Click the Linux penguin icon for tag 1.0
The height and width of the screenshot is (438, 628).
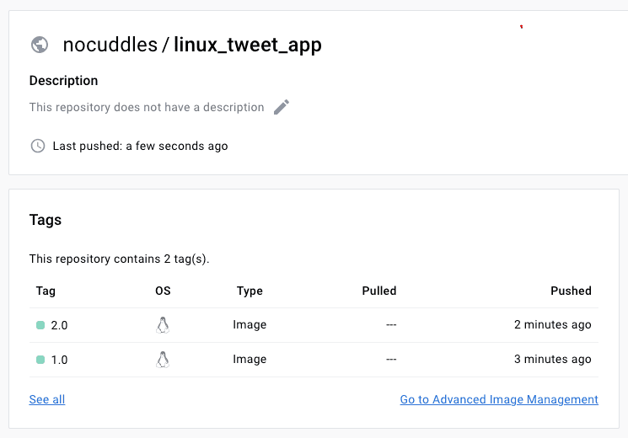(163, 360)
